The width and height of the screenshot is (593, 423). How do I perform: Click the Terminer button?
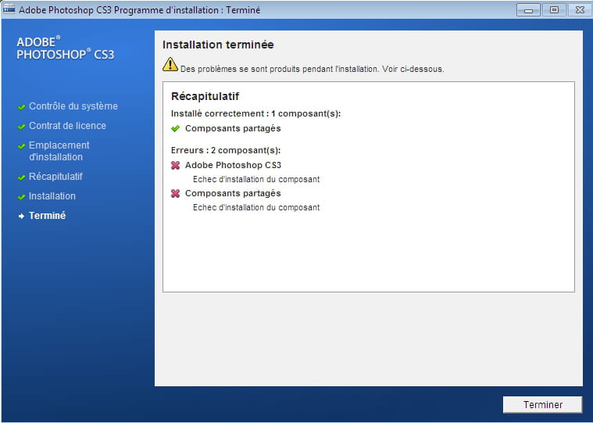tap(542, 404)
